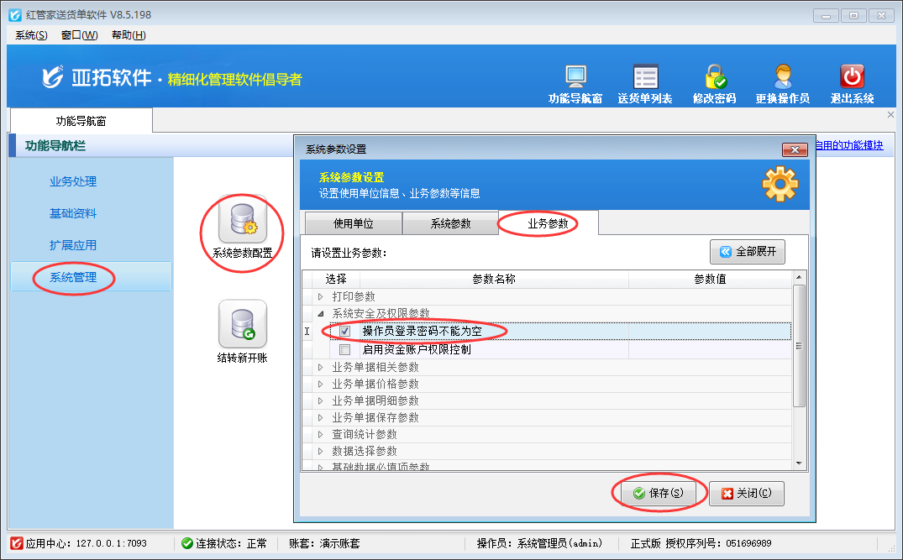Select 基础资料 in the navigation sidebar
Viewport: 903px width, 560px height.
pyautogui.click(x=73, y=213)
